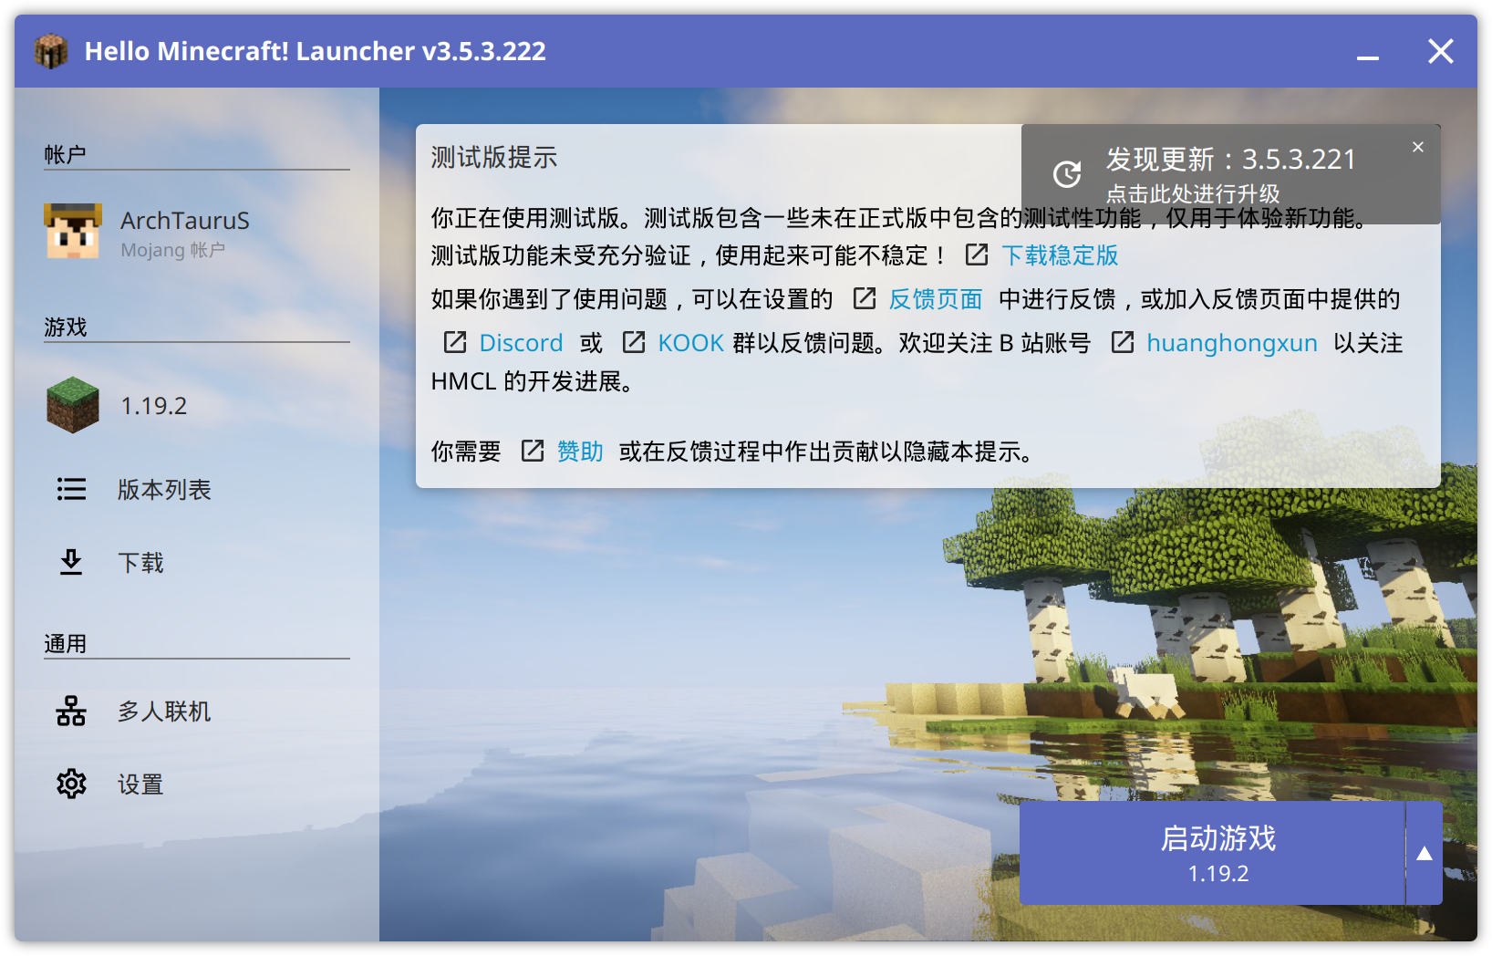Click the download arrow icon
Screen dimensions: 1492x956
(71, 562)
